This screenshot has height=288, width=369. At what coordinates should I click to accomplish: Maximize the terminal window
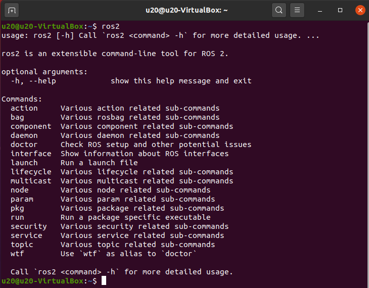point(340,10)
